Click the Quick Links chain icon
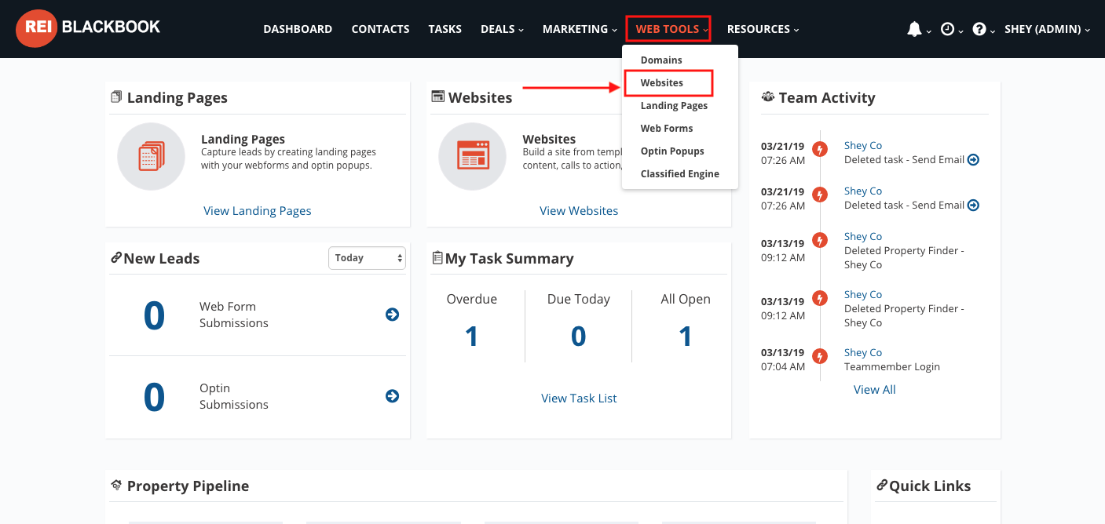The image size is (1105, 524). pos(882,485)
